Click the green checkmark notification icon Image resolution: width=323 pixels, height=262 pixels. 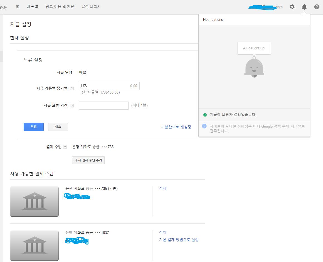(205, 115)
